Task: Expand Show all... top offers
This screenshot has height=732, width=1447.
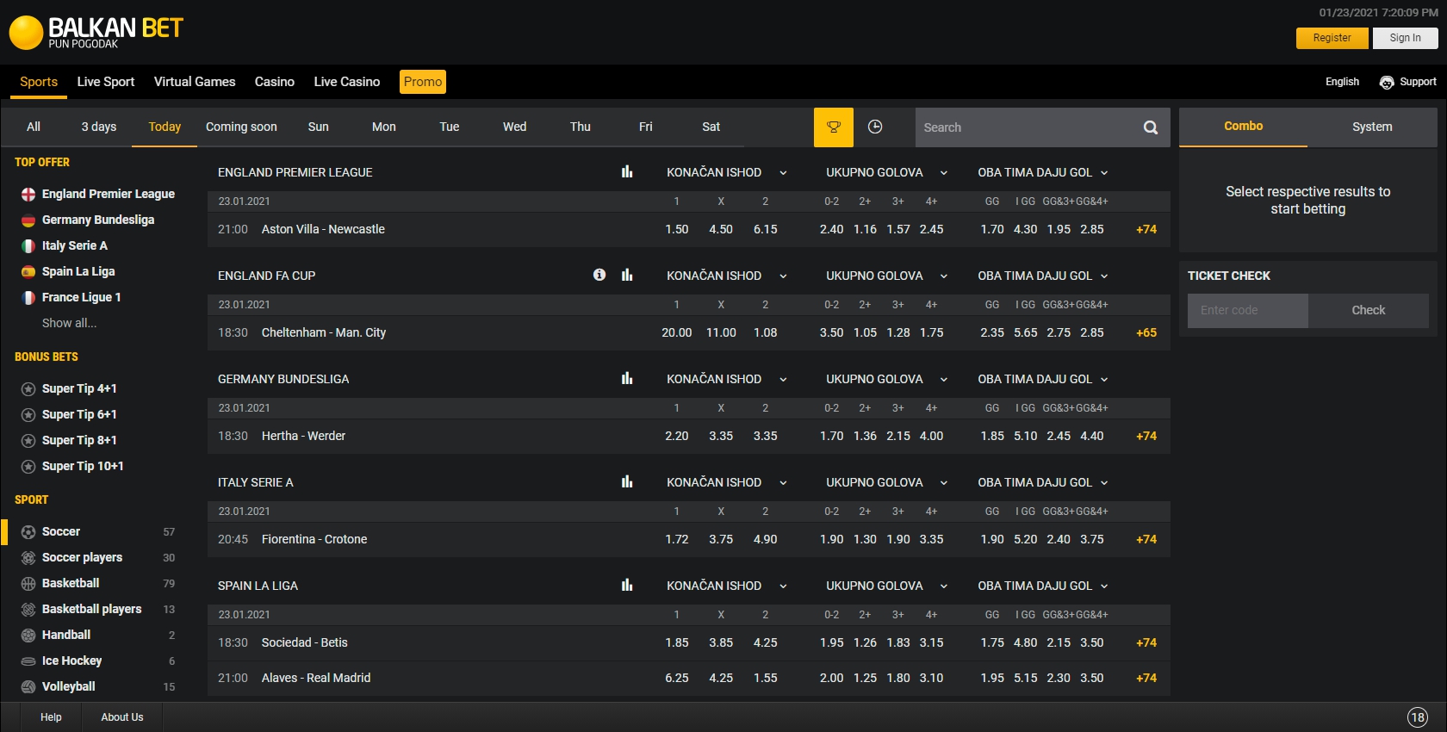Action: 69,323
